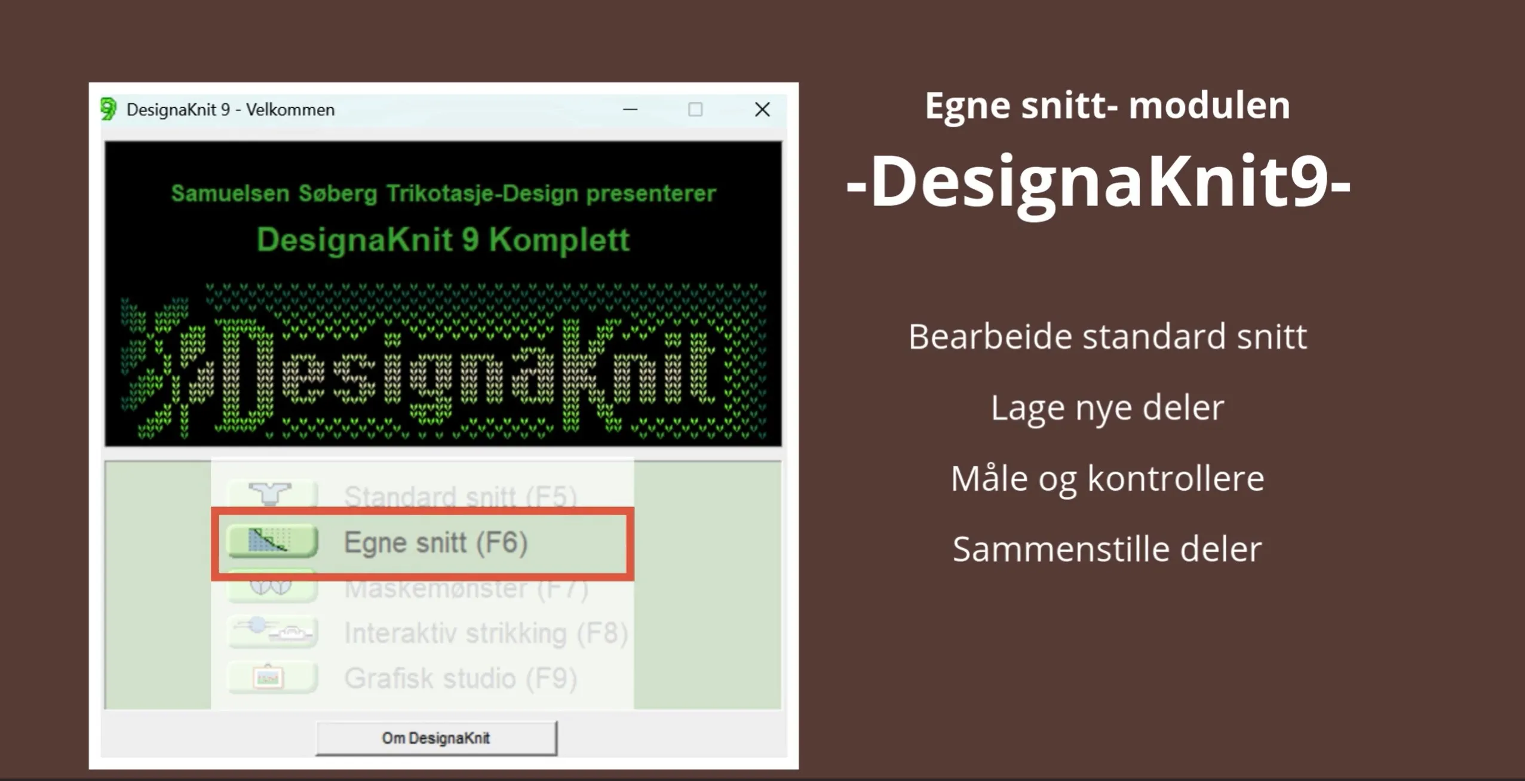Screen dimensions: 1525x781
Task: Select the 'DesignaKnit 9 Komplett' banner text
Action: point(442,239)
